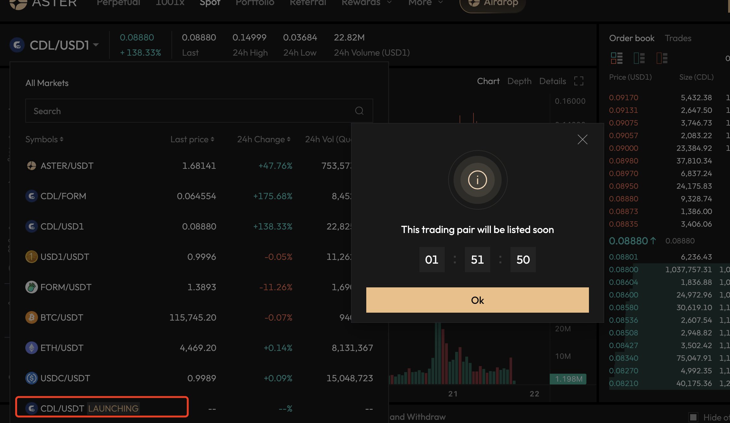Select the asks-only order book view icon
The width and height of the screenshot is (730, 423).
662,58
